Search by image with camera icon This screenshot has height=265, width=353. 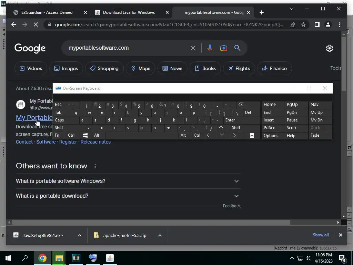223,48
